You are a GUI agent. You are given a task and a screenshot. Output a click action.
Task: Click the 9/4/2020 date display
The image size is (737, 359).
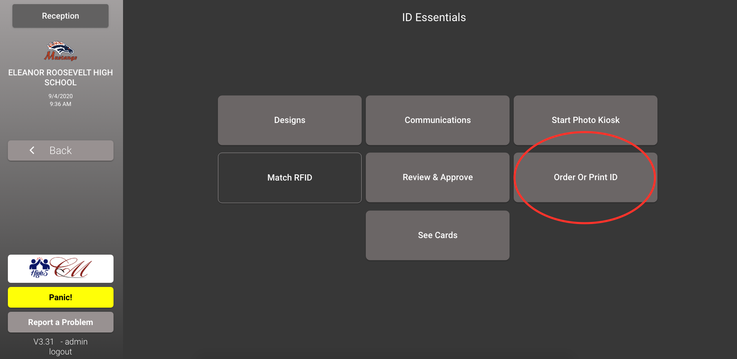(x=60, y=96)
